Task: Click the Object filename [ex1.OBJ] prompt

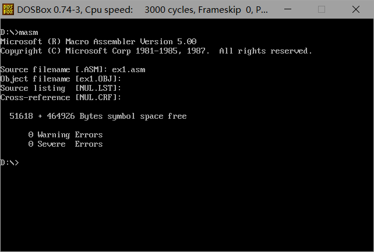Action: (61, 79)
